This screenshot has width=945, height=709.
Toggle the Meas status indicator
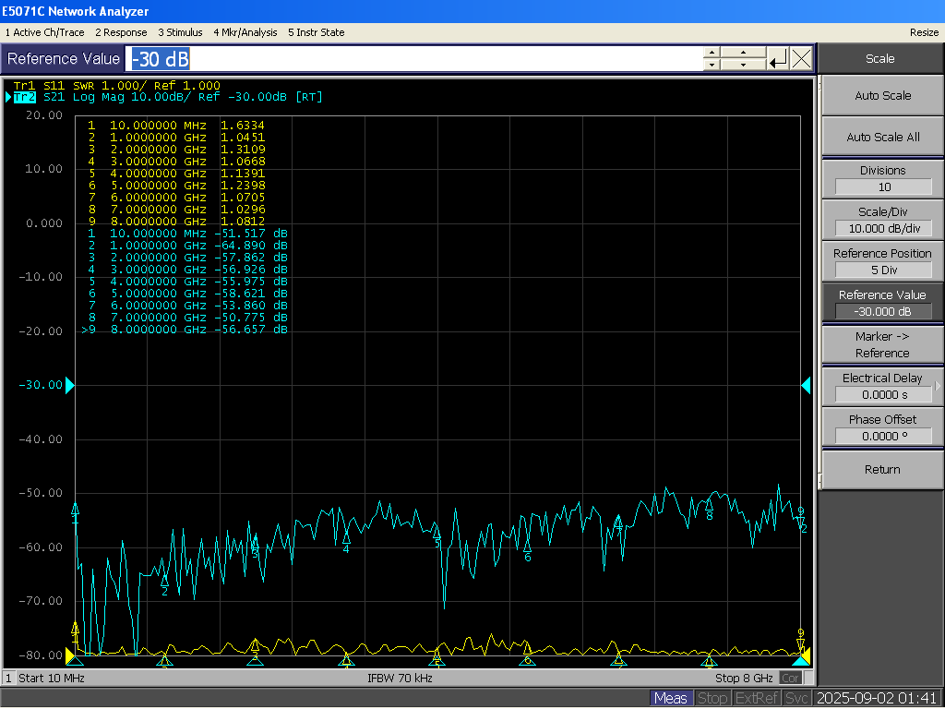[x=670, y=698]
